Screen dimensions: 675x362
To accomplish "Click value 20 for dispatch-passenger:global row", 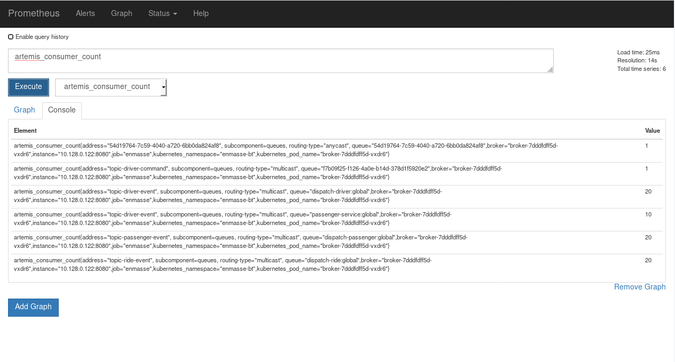I will (648, 237).
